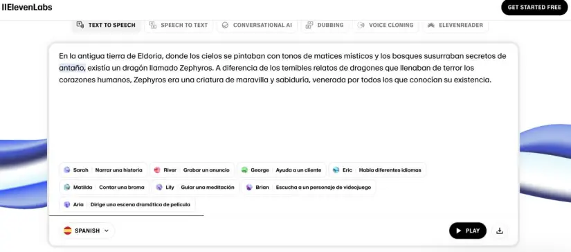
Task: Select the Conversational AI tab
Action: coord(257,25)
